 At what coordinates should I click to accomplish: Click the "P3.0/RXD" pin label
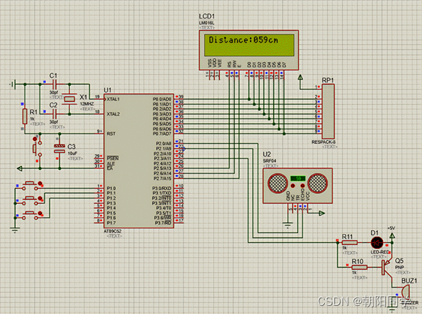point(162,188)
